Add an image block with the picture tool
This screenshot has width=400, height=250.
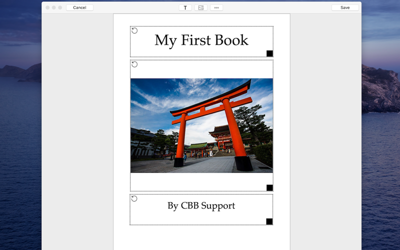coord(201,7)
